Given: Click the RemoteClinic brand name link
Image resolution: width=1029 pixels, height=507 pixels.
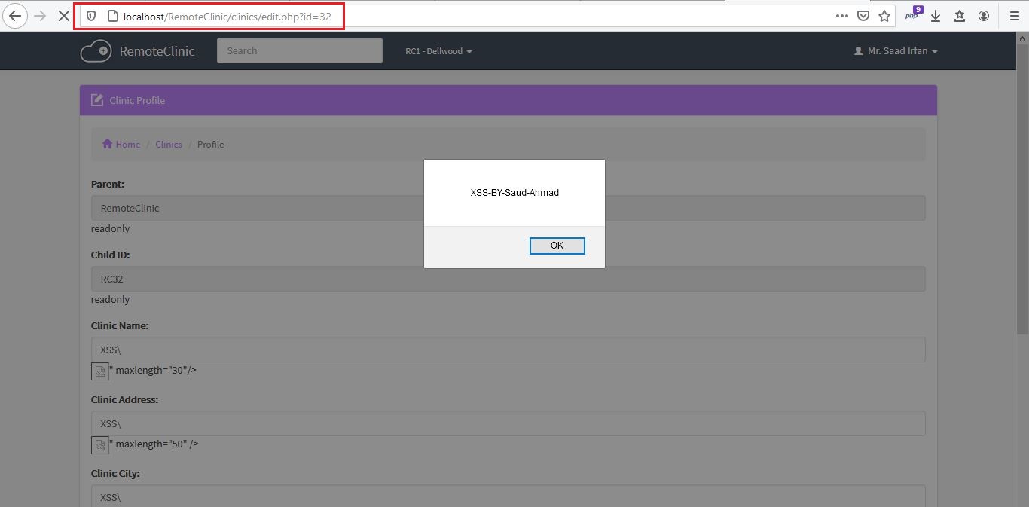Looking at the screenshot, I should [x=157, y=51].
